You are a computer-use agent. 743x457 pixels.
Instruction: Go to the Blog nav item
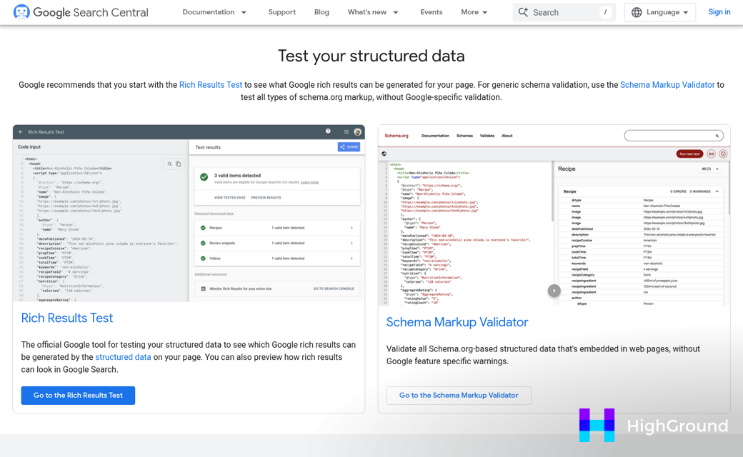pyautogui.click(x=321, y=12)
